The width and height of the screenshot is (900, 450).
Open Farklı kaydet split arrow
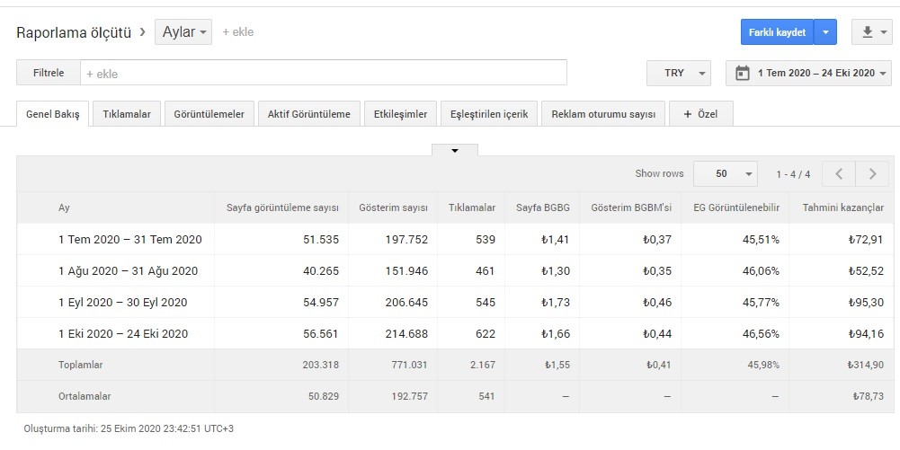[x=825, y=32]
